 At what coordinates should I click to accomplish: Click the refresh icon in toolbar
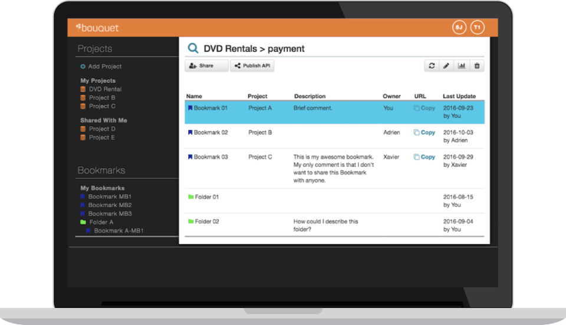432,66
